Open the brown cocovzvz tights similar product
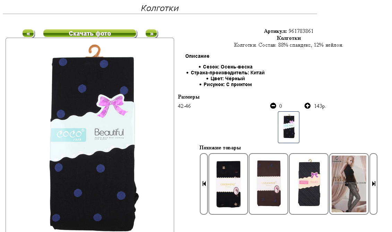Viewport: 392px width, 232px height. point(269,184)
